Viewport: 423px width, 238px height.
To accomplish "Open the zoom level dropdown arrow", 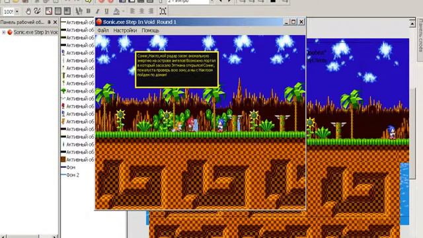I will [17, 12].
